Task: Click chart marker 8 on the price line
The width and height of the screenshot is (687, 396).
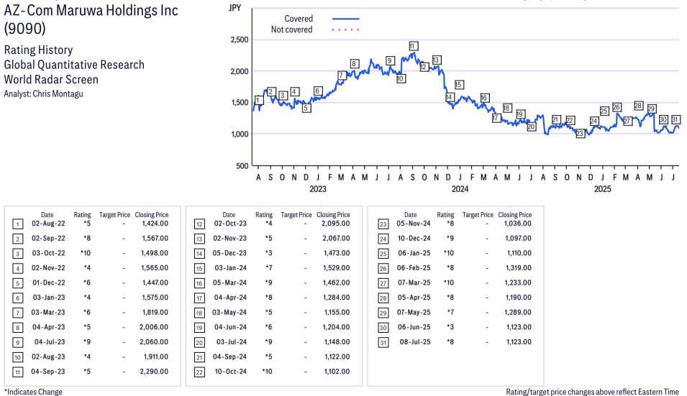Action: tap(354, 64)
